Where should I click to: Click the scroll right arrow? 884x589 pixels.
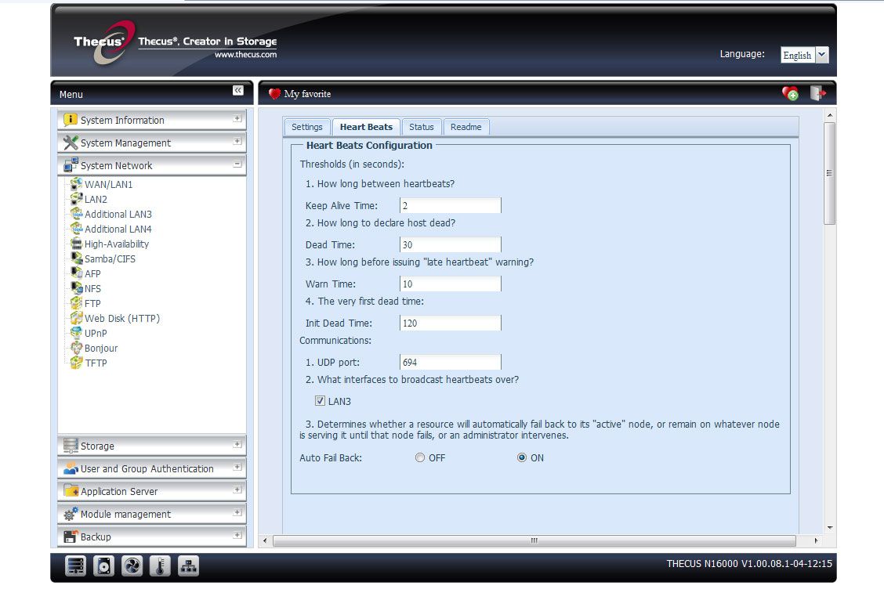click(x=816, y=540)
